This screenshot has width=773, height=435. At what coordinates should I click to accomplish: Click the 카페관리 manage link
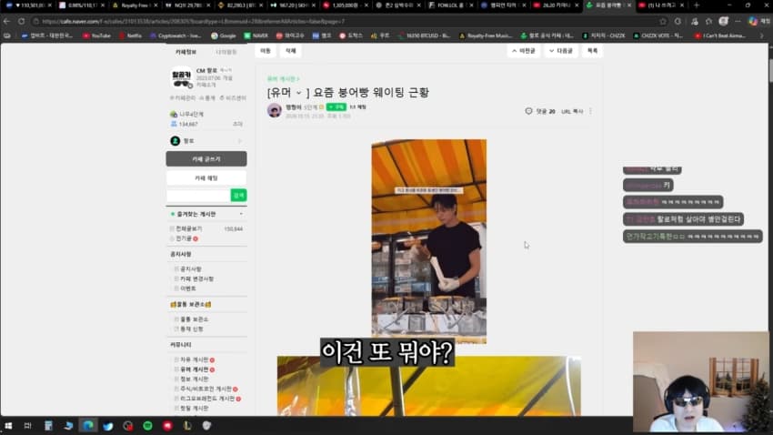click(183, 98)
